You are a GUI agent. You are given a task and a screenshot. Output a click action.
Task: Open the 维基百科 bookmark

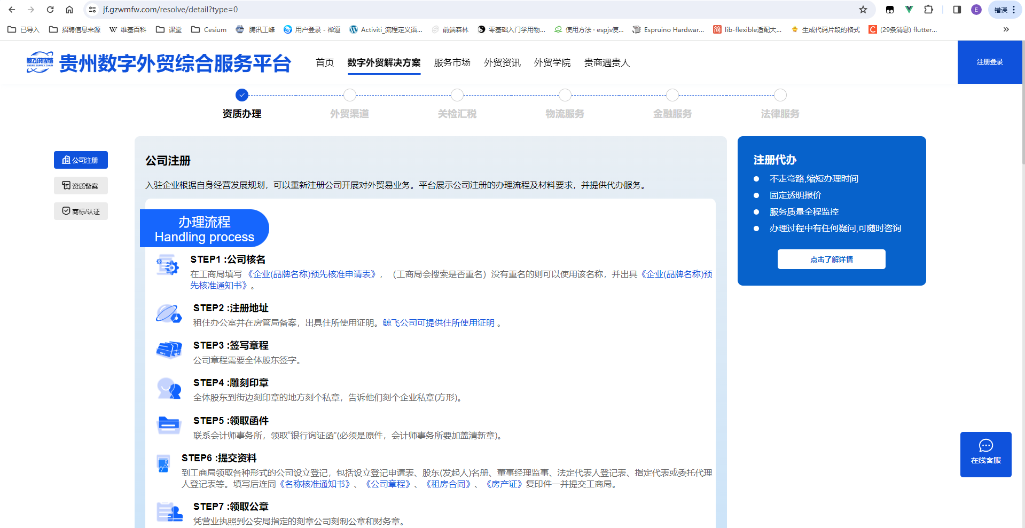[128, 29]
